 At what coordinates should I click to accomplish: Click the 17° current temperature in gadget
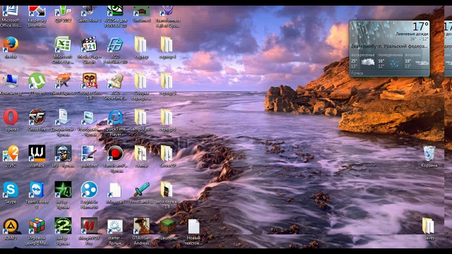point(420,27)
